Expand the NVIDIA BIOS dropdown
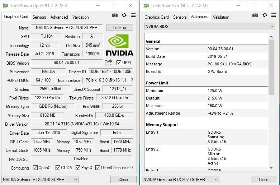 209,27
